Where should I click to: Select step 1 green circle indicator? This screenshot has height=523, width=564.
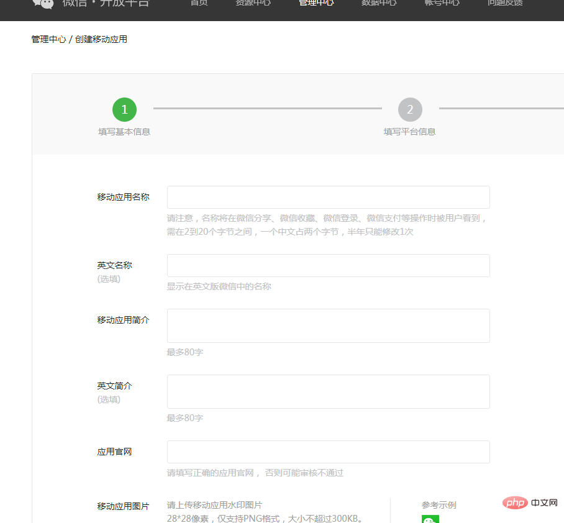124,109
